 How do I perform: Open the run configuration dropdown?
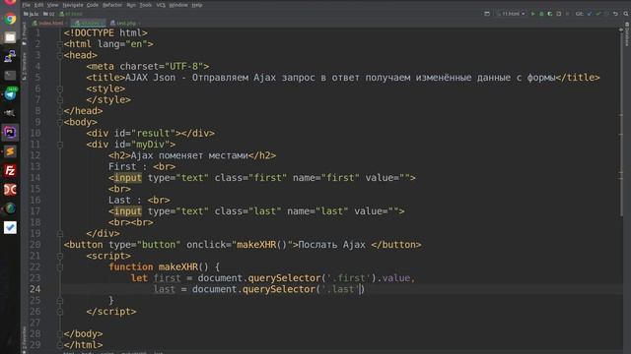point(511,14)
